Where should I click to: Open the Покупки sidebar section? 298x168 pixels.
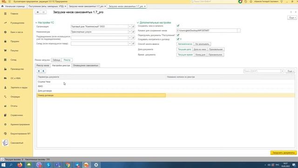point(14,51)
